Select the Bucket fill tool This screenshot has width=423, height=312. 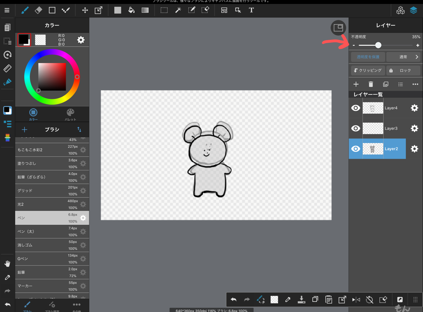132,10
